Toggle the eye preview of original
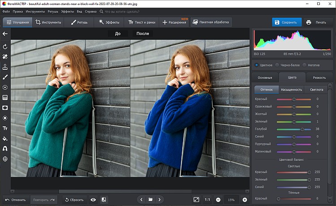Viewport: 336px width, 206px height. 93,199
